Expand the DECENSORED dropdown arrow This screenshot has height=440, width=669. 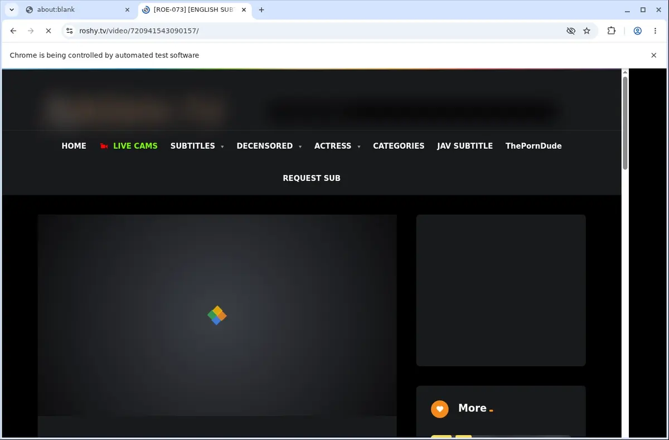point(300,146)
